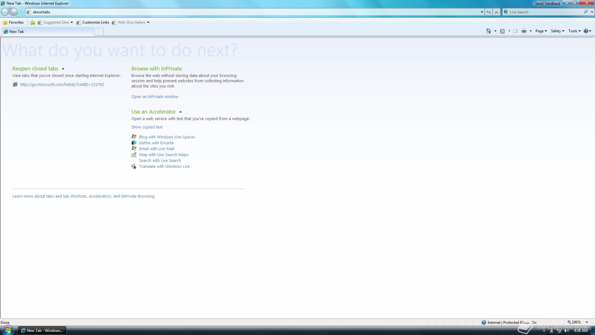Click the zoom magnifier in status bar

pyautogui.click(x=569, y=322)
